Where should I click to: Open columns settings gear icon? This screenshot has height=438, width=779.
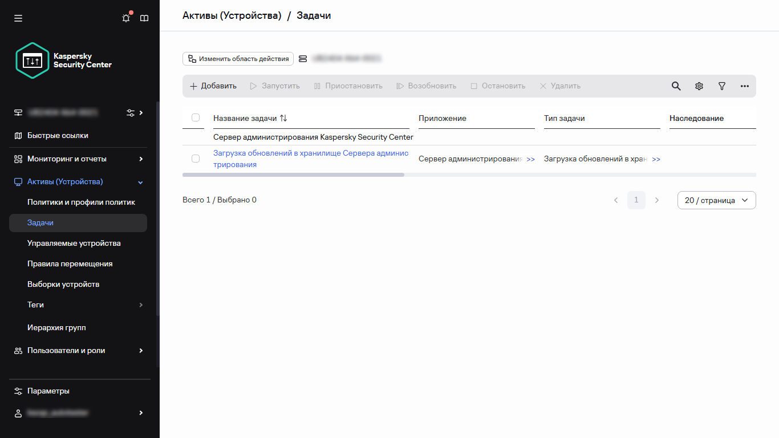tap(699, 86)
